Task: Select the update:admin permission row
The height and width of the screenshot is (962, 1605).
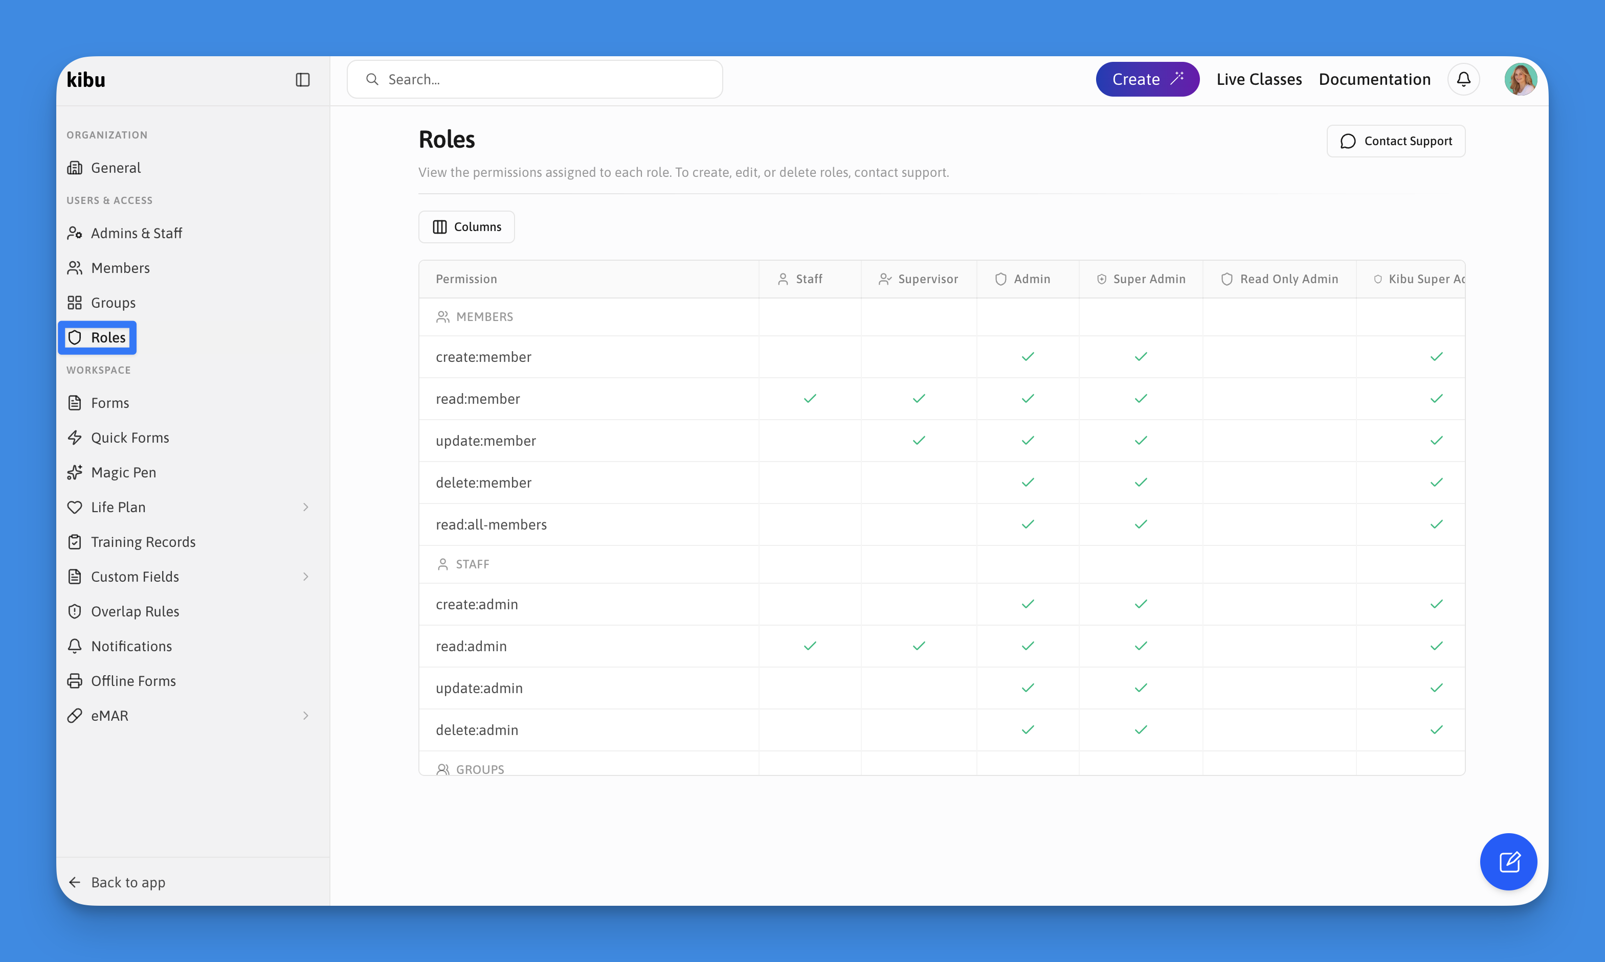Action: click(942, 688)
